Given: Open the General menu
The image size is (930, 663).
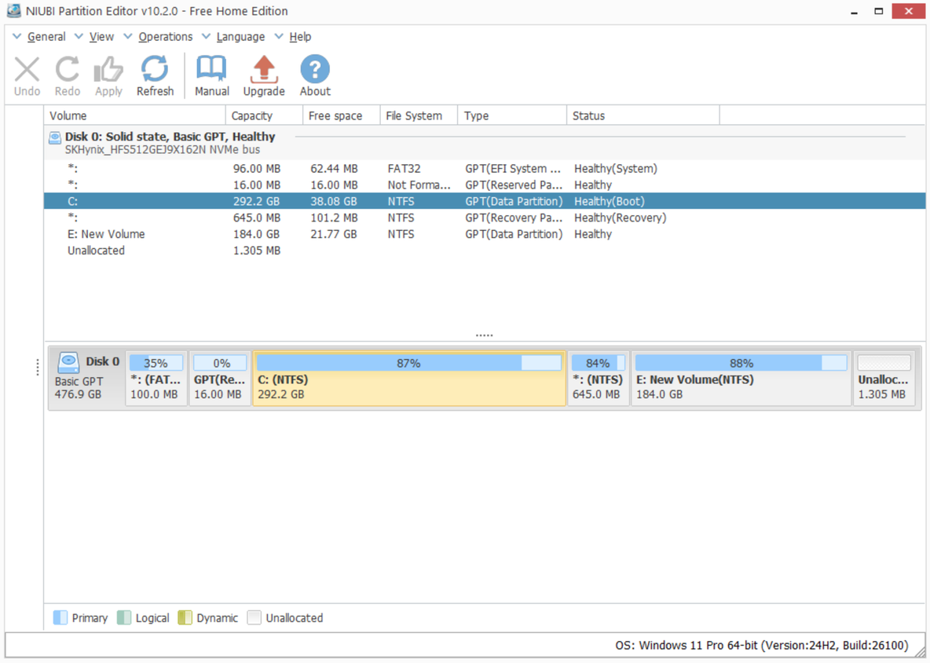Looking at the screenshot, I should [x=46, y=37].
